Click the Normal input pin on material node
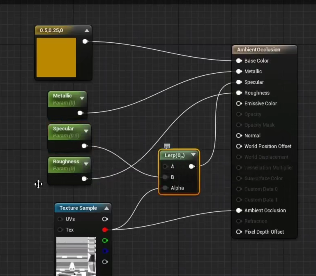Viewport: 316px width, 276px height. coord(239,136)
